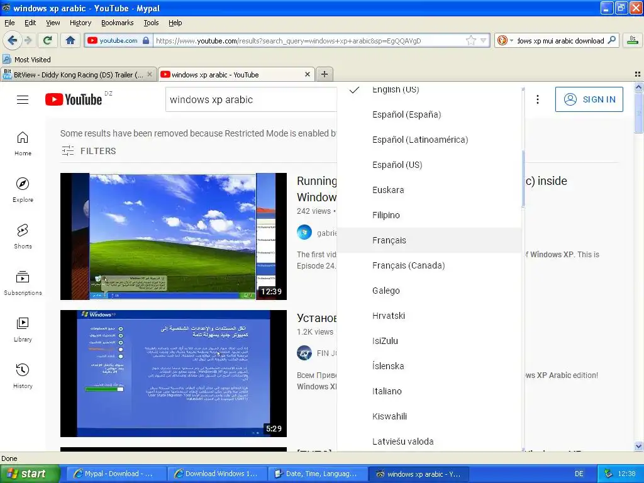The image size is (644, 483).
Task: Open the Bookmarks menu
Action: coord(118,23)
